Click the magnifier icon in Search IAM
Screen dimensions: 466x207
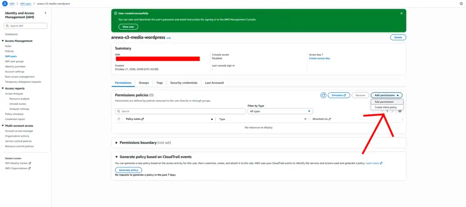point(7,26)
